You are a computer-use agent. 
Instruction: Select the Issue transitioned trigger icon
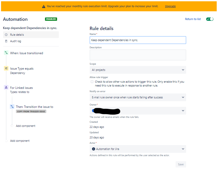click(x=6, y=53)
